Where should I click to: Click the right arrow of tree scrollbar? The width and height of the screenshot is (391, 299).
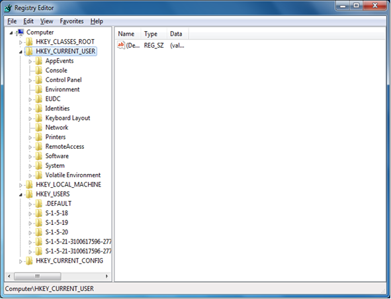pyautogui.click(x=107, y=276)
